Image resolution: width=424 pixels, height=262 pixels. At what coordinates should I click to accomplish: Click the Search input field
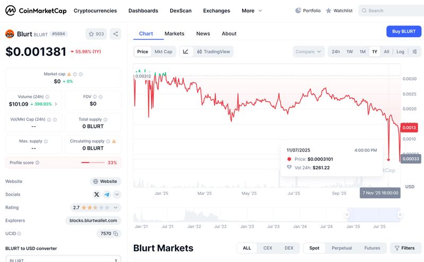pos(392,11)
